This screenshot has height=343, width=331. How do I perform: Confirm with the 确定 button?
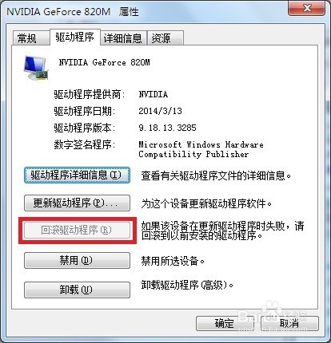point(225,324)
